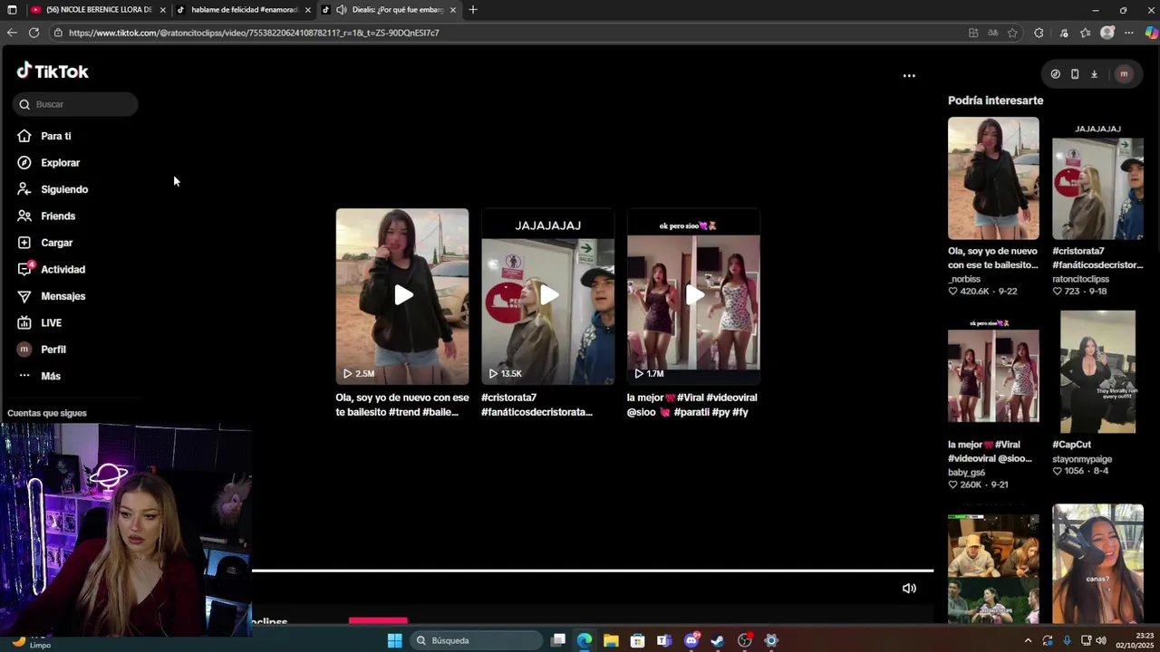Open _norbiss account link
Screen dimensions: 1160x652
pos(965,279)
